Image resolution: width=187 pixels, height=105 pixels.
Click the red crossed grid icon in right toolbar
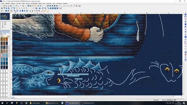(x=186, y=55)
